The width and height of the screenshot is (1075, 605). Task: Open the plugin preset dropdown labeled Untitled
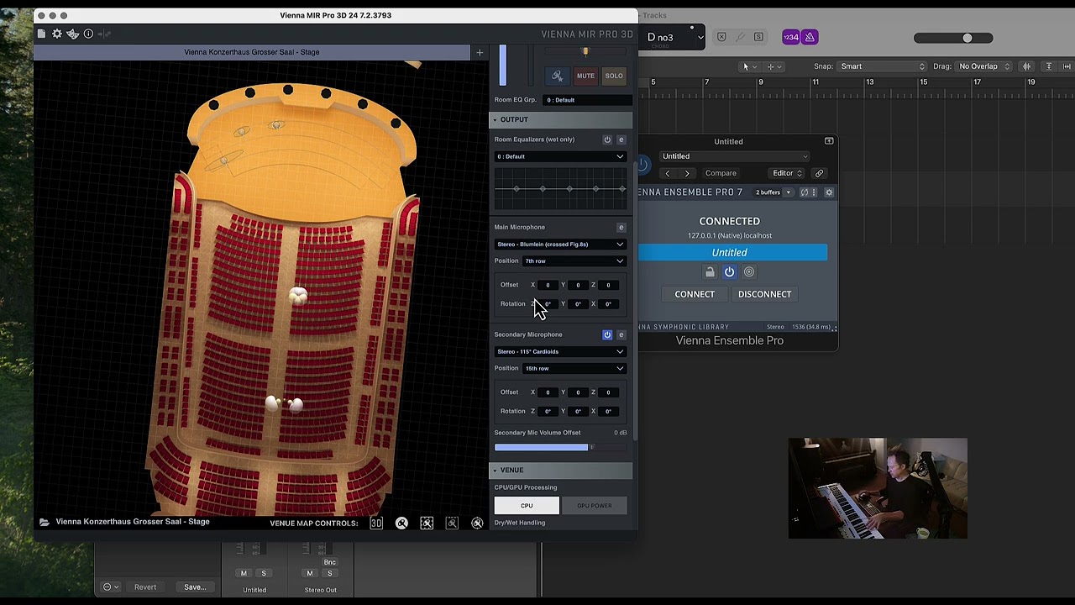coord(735,156)
